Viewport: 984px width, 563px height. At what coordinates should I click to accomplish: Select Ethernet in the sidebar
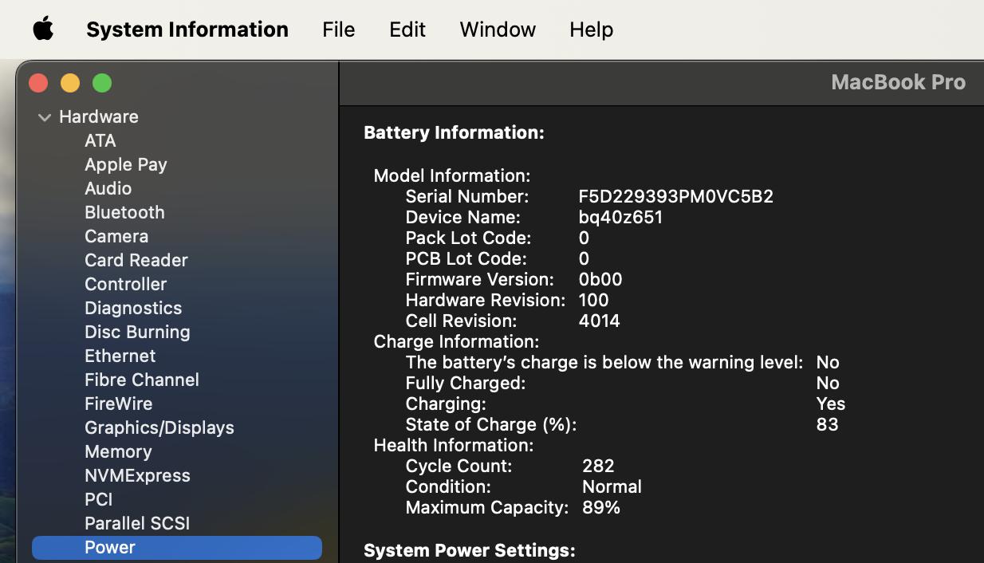click(120, 356)
